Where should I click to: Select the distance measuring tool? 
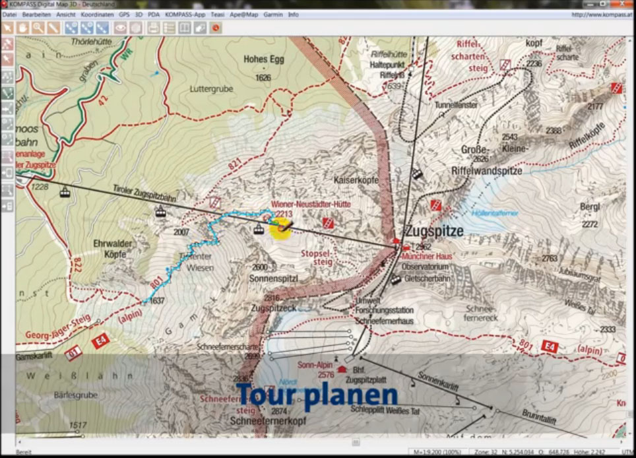[x=53, y=28]
